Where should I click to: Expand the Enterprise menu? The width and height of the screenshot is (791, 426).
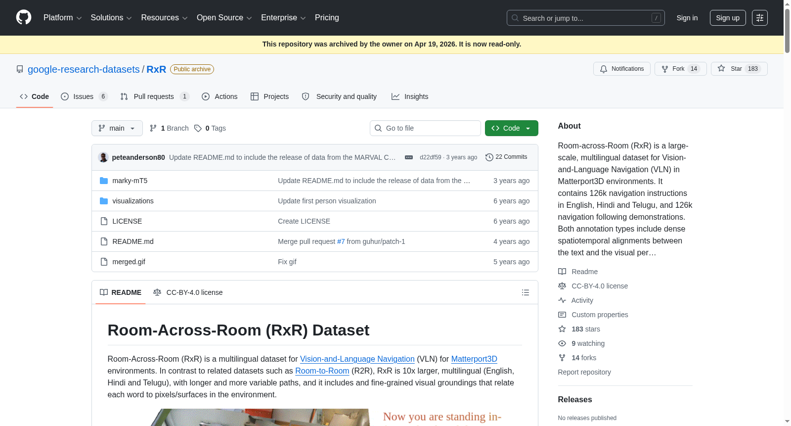(283, 18)
